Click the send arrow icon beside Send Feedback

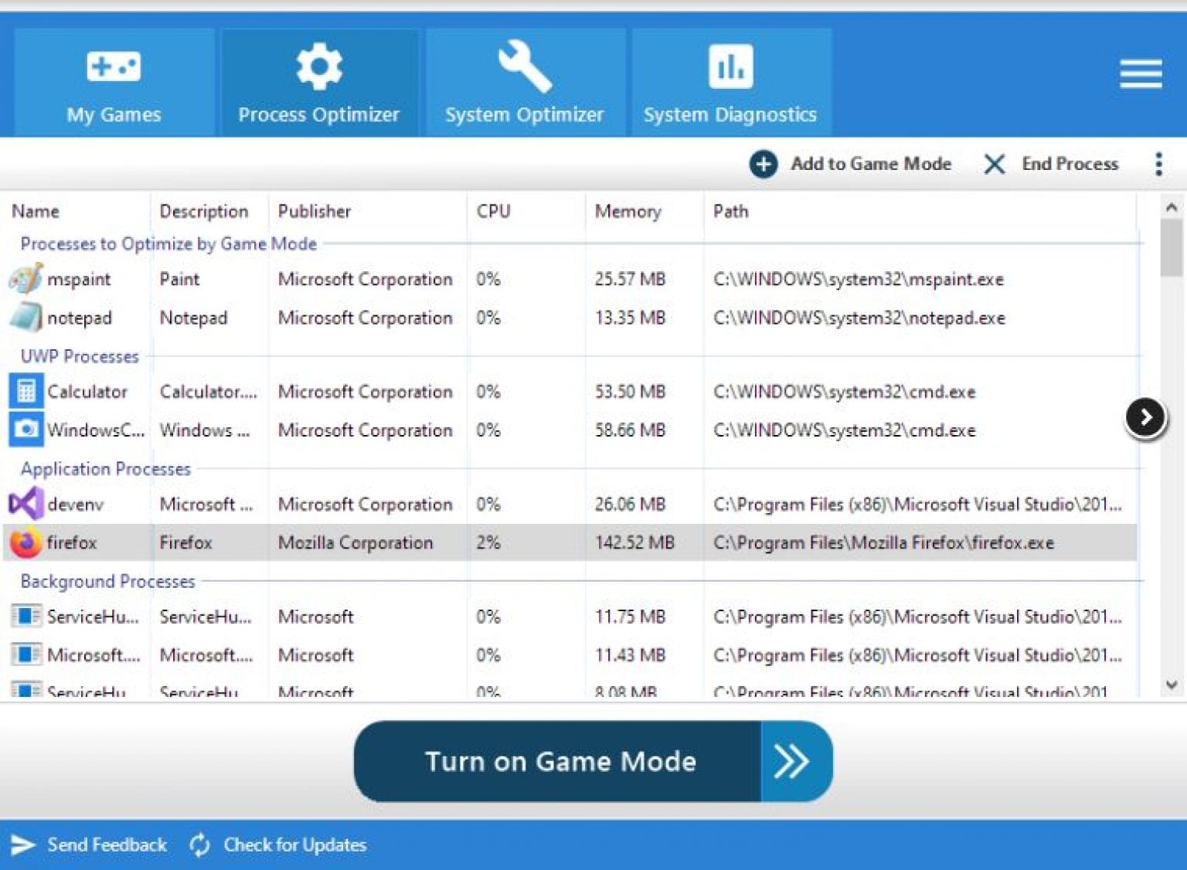22,845
